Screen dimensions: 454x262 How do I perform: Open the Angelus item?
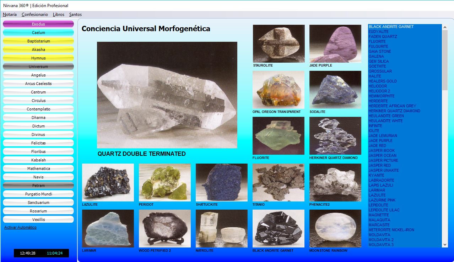coord(38,75)
